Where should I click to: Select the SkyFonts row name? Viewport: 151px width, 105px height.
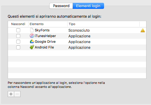[x=42, y=30]
